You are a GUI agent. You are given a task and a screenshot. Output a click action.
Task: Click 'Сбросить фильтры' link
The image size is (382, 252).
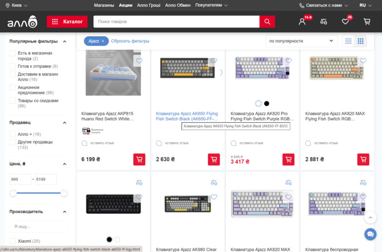pos(130,41)
